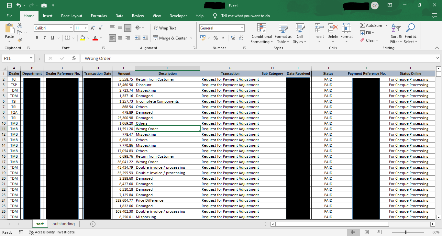442x236 pixels.
Task: Switch to Page Break Preview view
Action: click(379, 232)
